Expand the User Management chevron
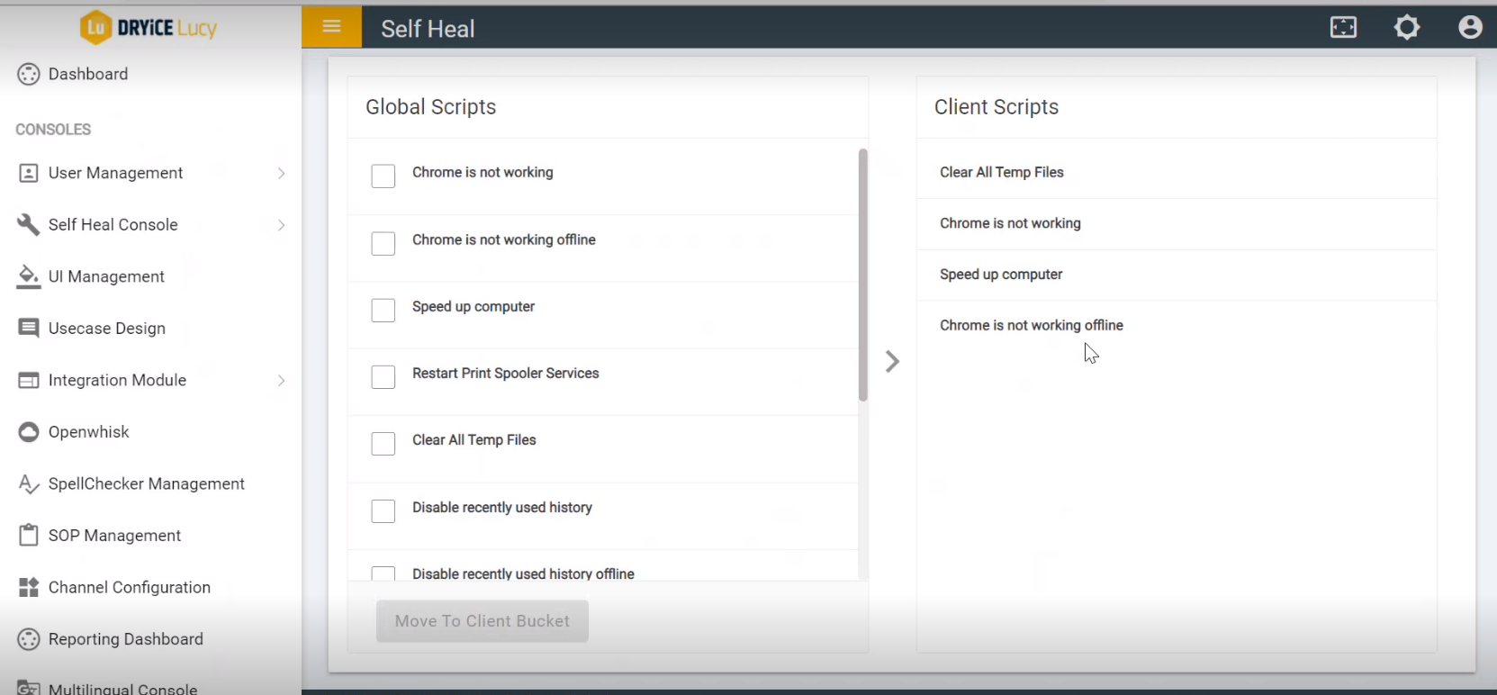 pos(281,173)
